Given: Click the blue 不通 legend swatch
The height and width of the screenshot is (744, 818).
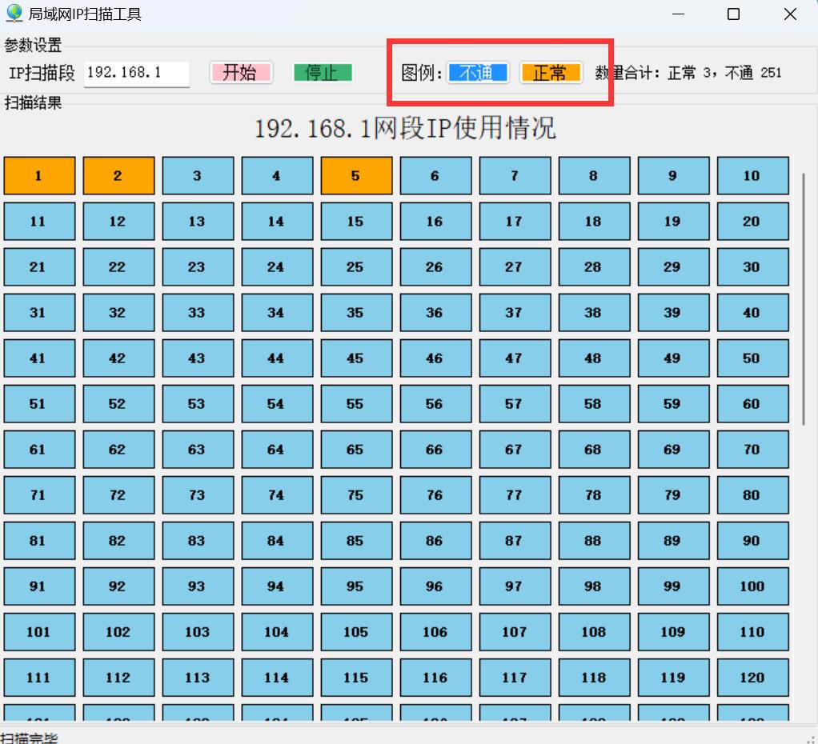Looking at the screenshot, I should click(x=478, y=73).
